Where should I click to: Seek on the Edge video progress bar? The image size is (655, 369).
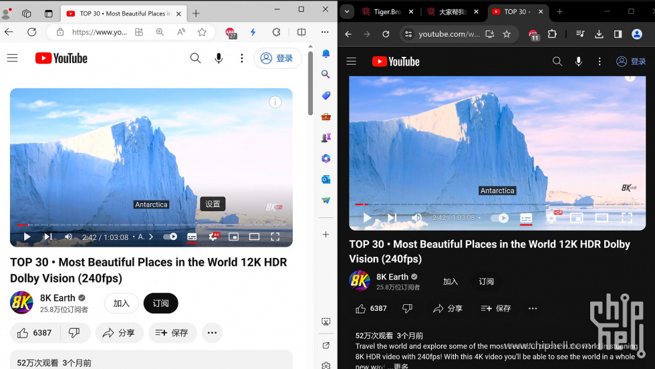click(151, 225)
